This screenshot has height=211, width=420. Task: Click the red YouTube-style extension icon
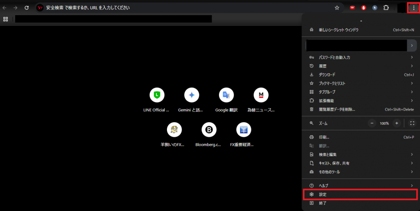point(352,8)
